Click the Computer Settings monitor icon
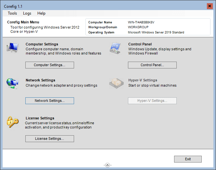 tap(12, 48)
